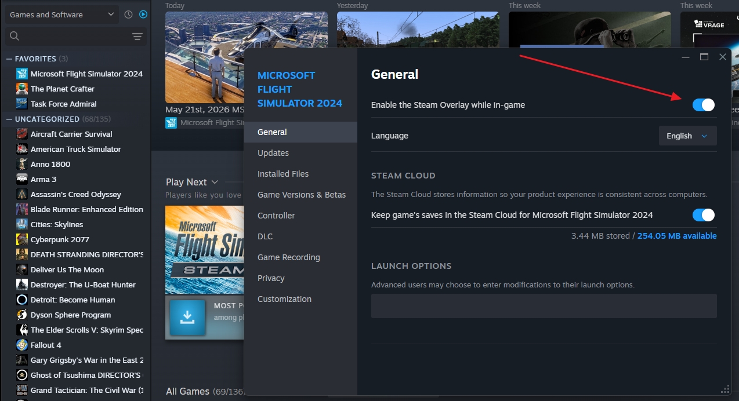The image size is (739, 401).
Task: Toggle recent activity clock icon
Action: pos(128,14)
